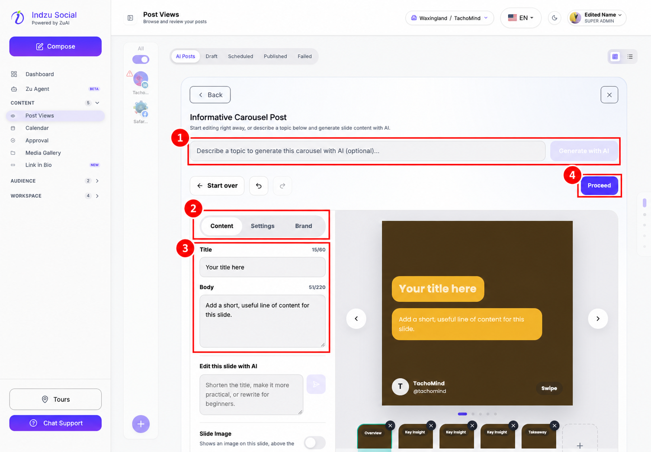Viewport: 651px width, 452px height.
Task: Click Generate with AI button
Action: (584, 151)
